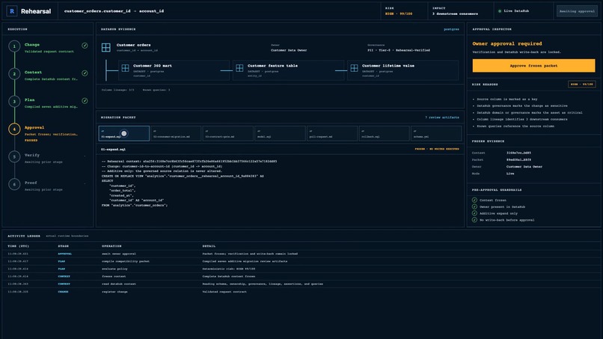Click the PII Tier-0 Rehearsal-Verified governance text

point(399,50)
